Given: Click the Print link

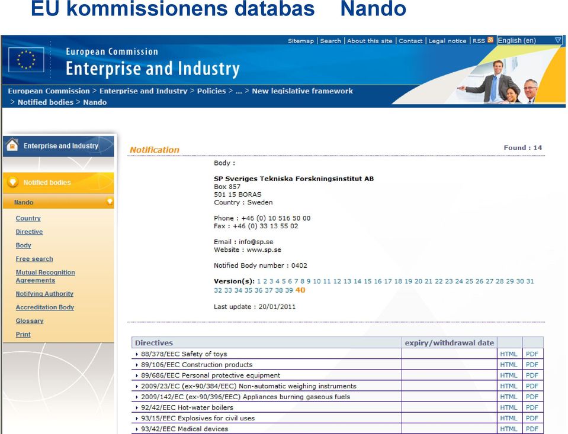Looking at the screenshot, I should (x=23, y=334).
